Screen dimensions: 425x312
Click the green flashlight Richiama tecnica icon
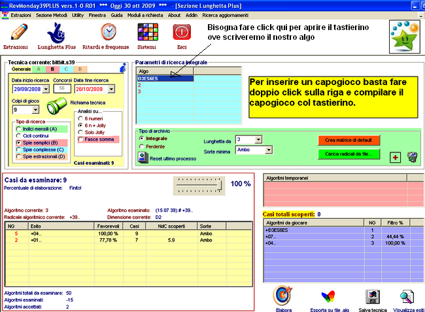56,106
